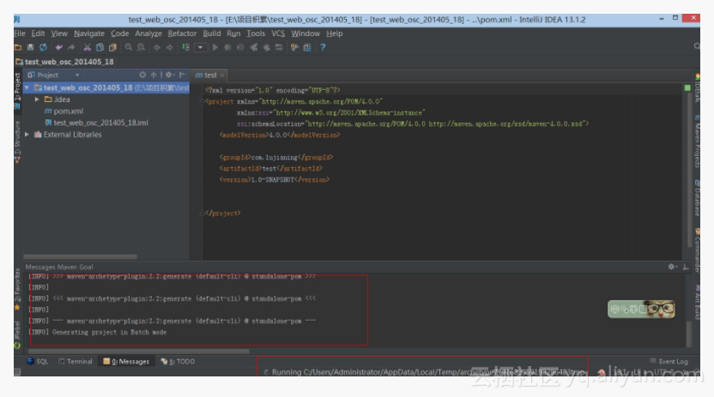Open the Build menu
The height and width of the screenshot is (397, 714).
click(212, 33)
